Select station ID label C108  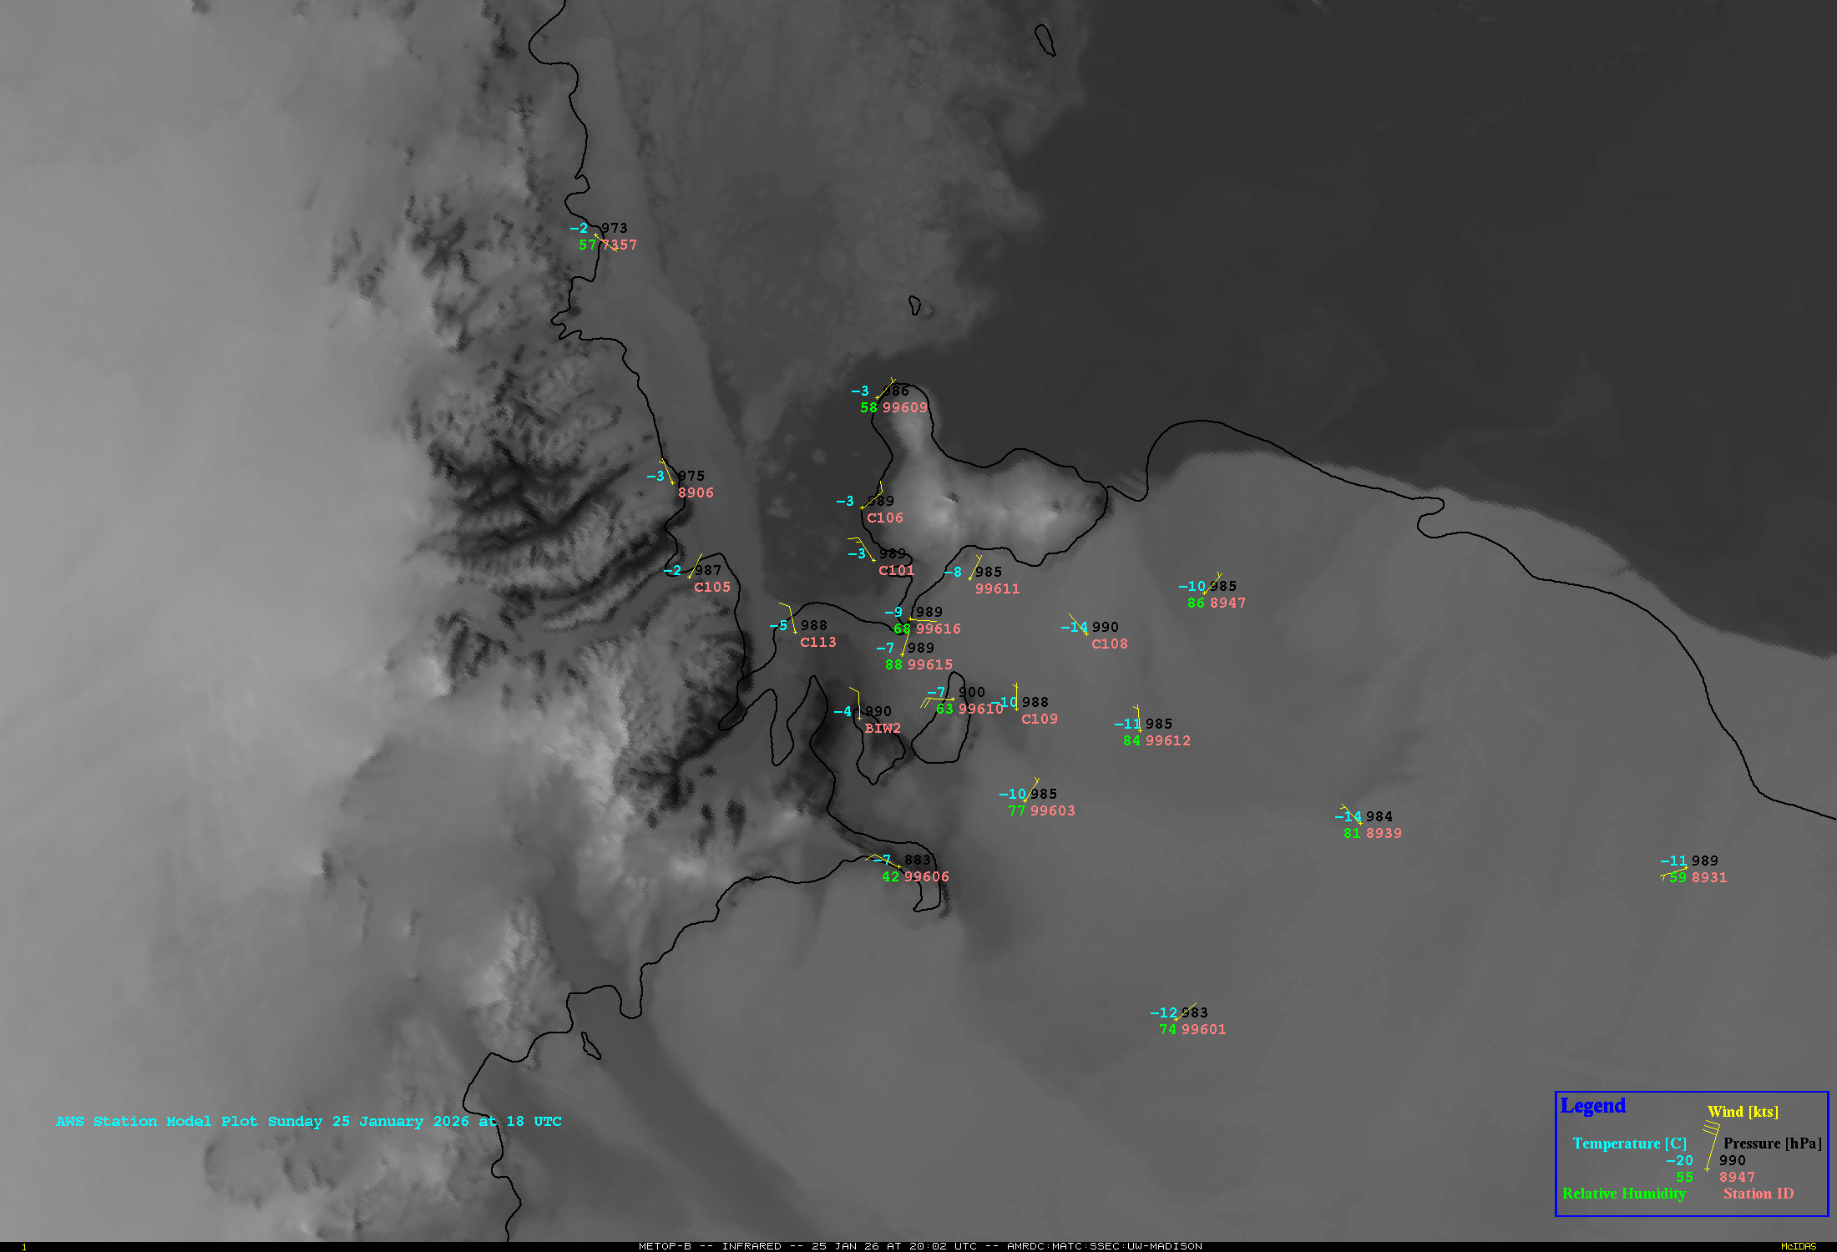pyautogui.click(x=1109, y=644)
